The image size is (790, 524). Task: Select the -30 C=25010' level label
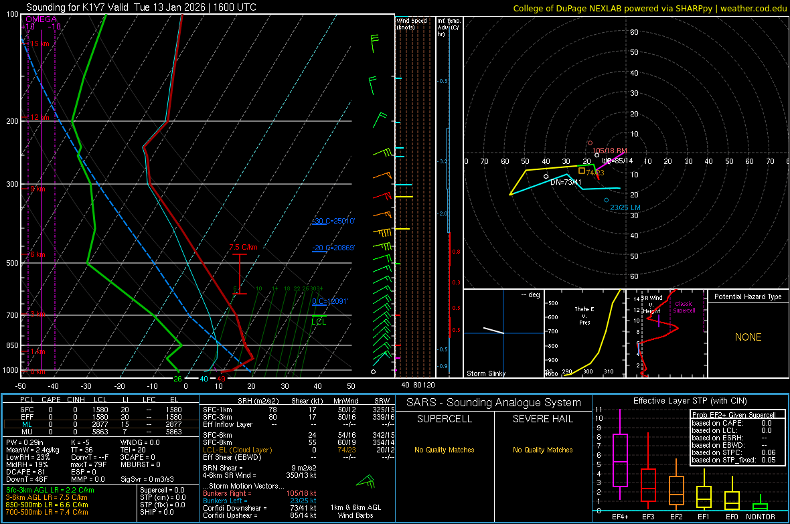pyautogui.click(x=333, y=222)
